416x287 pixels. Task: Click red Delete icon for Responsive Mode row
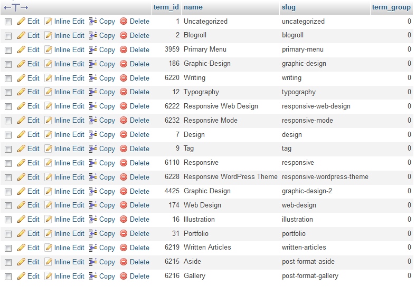pos(124,121)
